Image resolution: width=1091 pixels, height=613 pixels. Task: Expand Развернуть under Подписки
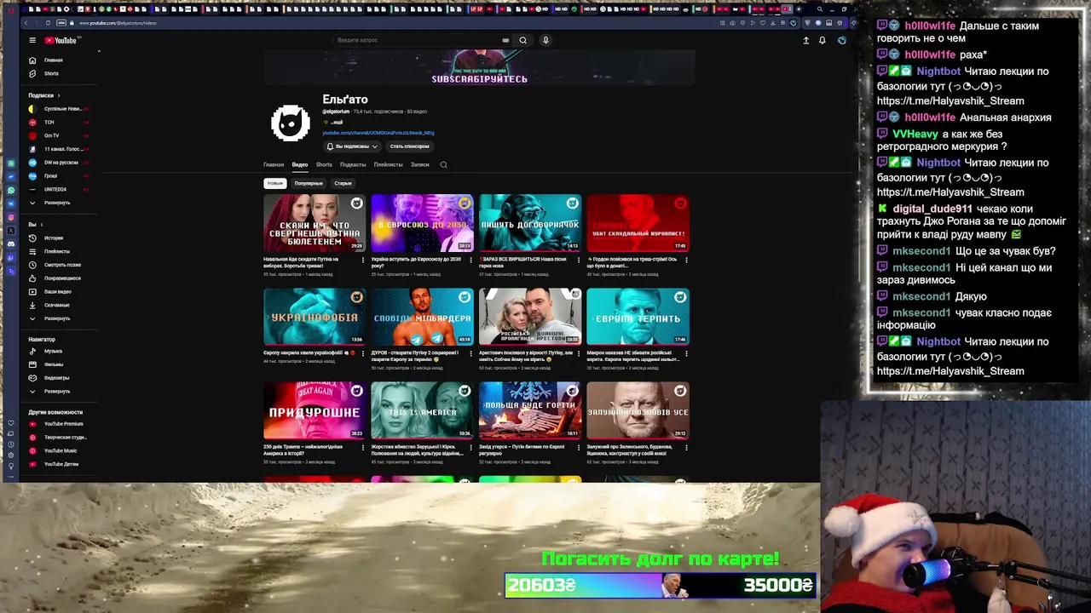(57, 203)
